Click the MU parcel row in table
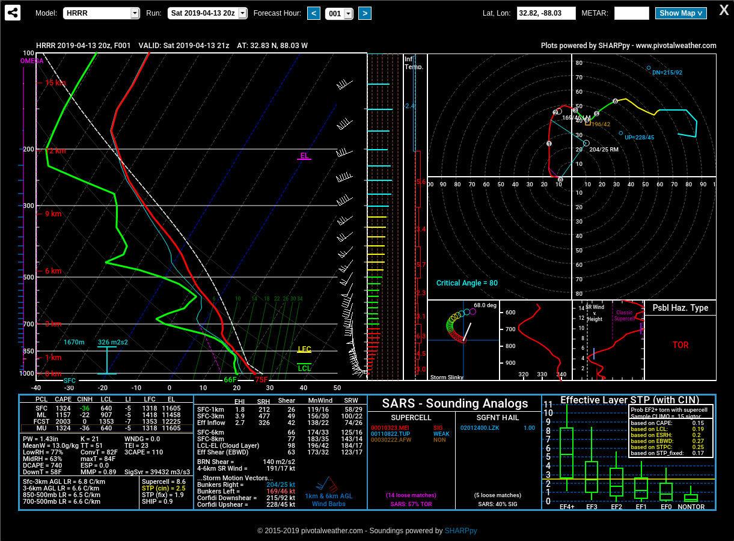The height and width of the screenshot is (541, 734). pyautogui.click(x=106, y=428)
